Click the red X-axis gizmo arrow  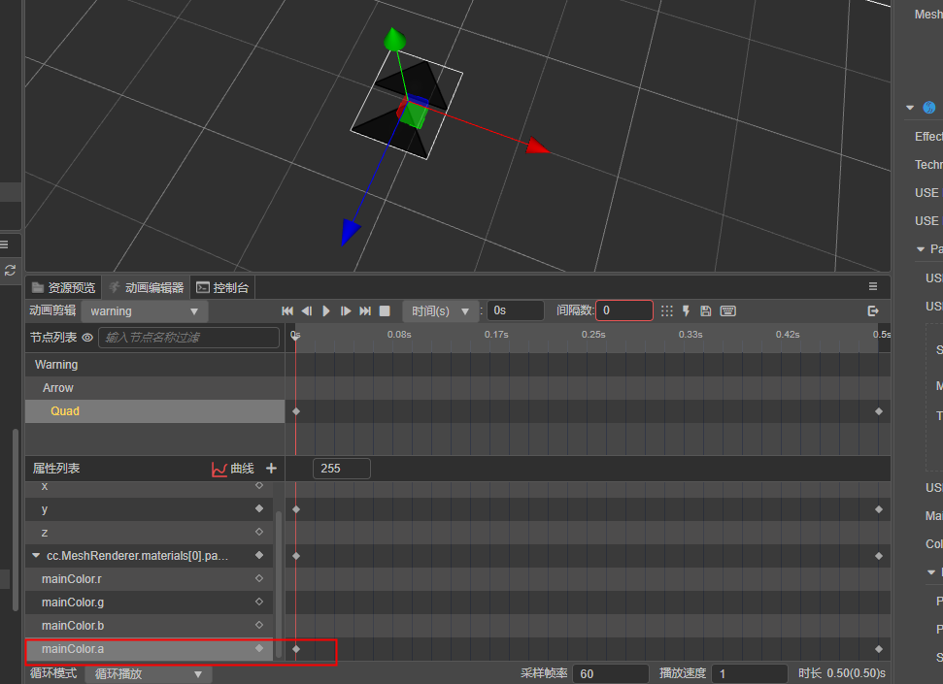coord(537,146)
